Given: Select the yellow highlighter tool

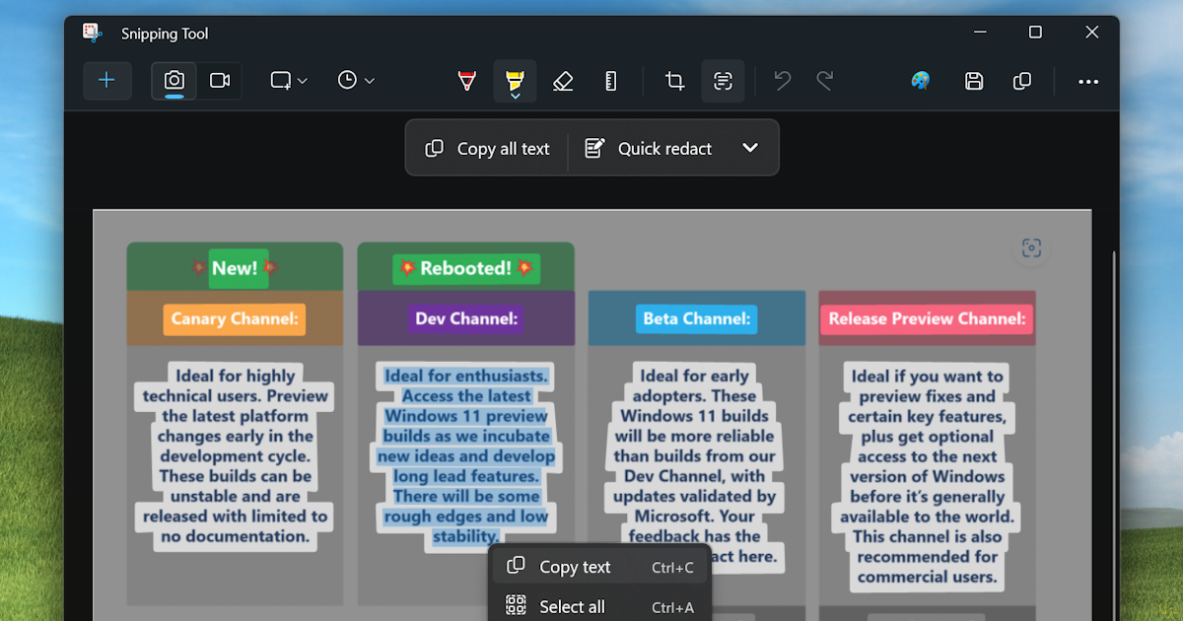Looking at the screenshot, I should pyautogui.click(x=515, y=79).
